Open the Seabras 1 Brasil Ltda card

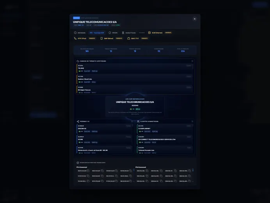click(x=135, y=79)
